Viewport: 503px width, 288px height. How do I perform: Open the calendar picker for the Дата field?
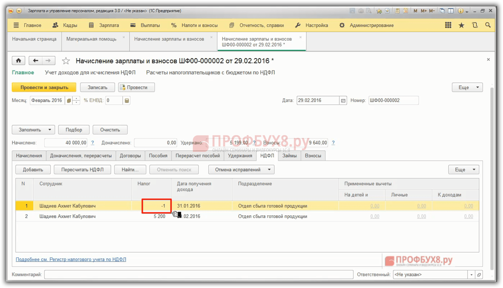343,100
